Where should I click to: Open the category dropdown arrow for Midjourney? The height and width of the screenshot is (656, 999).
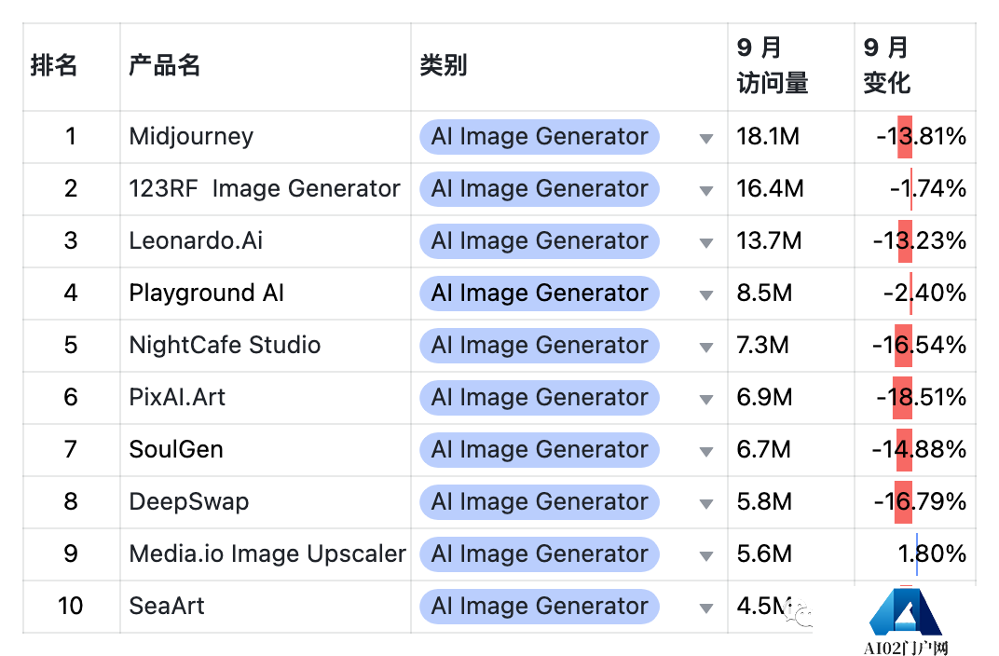[x=705, y=138]
